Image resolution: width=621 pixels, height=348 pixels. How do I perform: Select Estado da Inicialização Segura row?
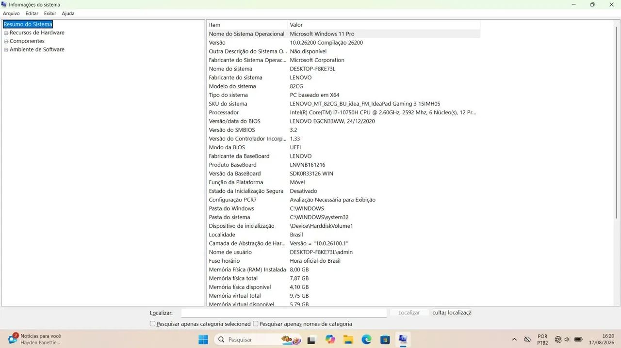click(x=343, y=191)
